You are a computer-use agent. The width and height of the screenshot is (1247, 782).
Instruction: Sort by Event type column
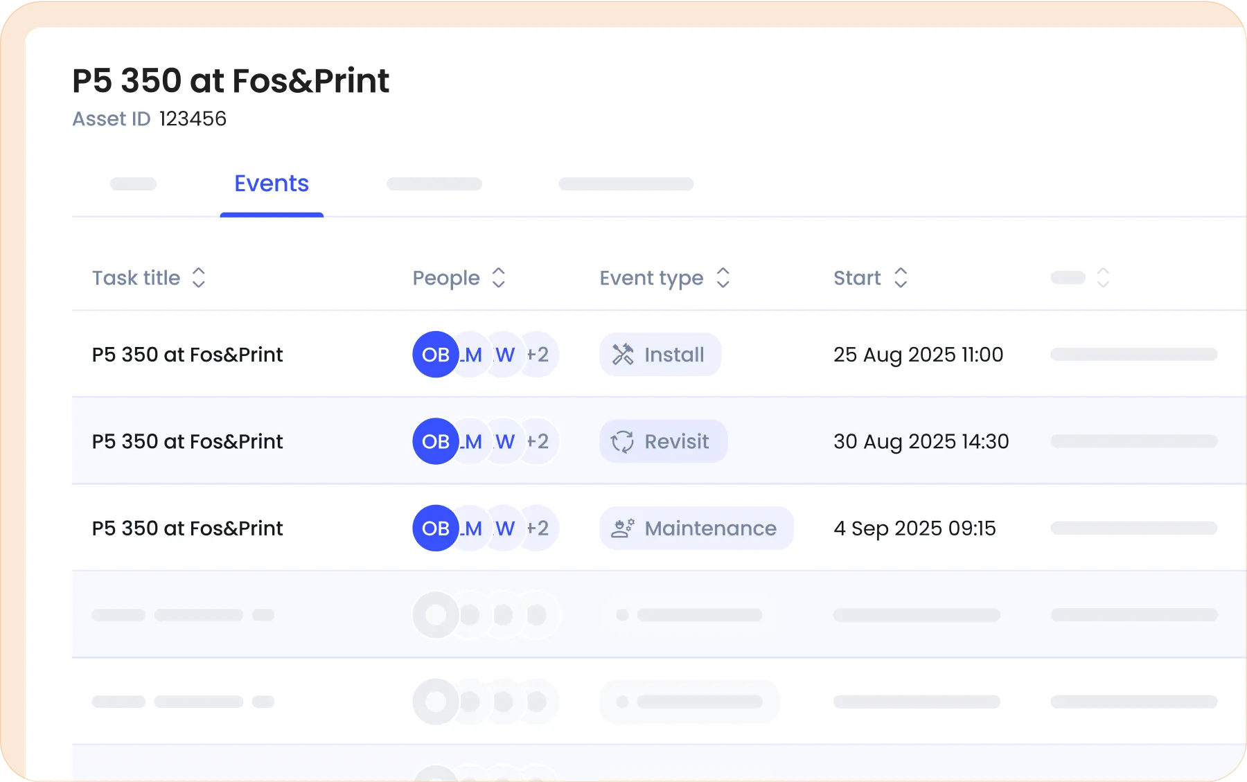[x=723, y=278]
